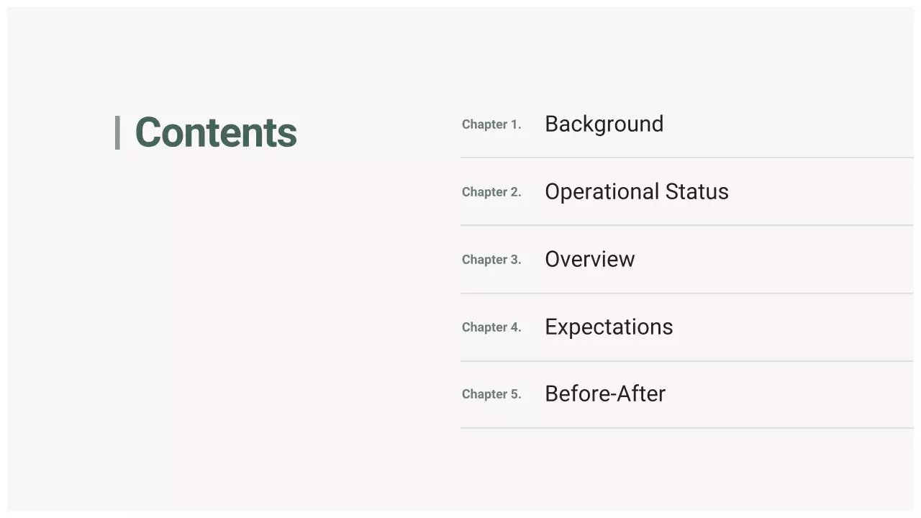This screenshot has width=921, height=518.
Task: Click the Chapter 5. label
Action: tap(491, 394)
